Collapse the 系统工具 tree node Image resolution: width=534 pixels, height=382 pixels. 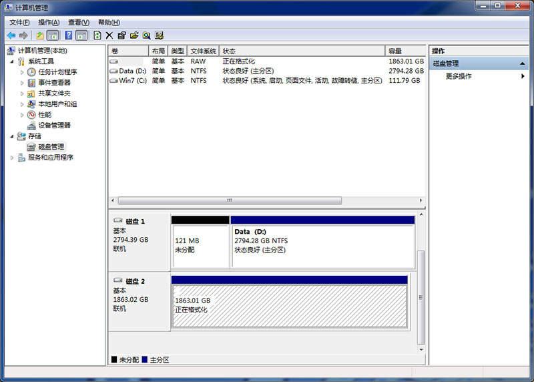[x=12, y=61]
